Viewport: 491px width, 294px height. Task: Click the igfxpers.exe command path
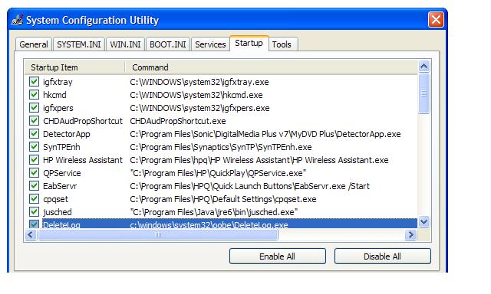click(x=199, y=108)
